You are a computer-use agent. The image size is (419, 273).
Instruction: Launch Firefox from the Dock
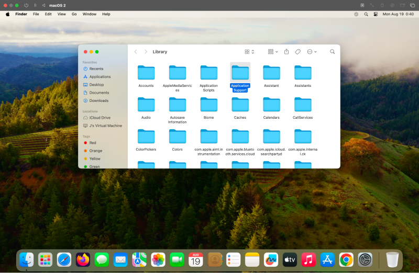tap(83, 259)
